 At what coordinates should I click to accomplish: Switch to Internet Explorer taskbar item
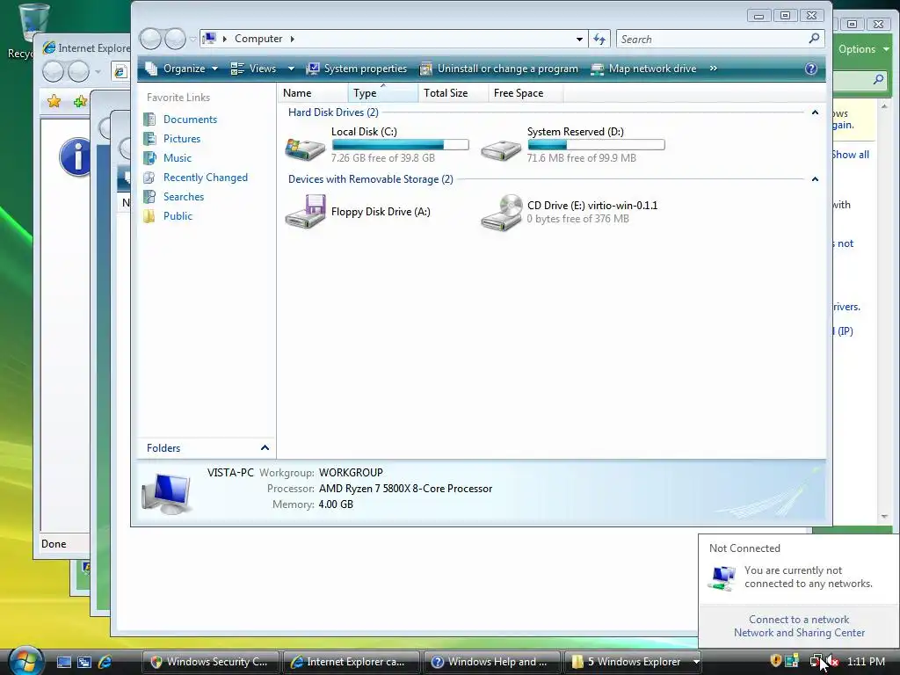point(351,662)
